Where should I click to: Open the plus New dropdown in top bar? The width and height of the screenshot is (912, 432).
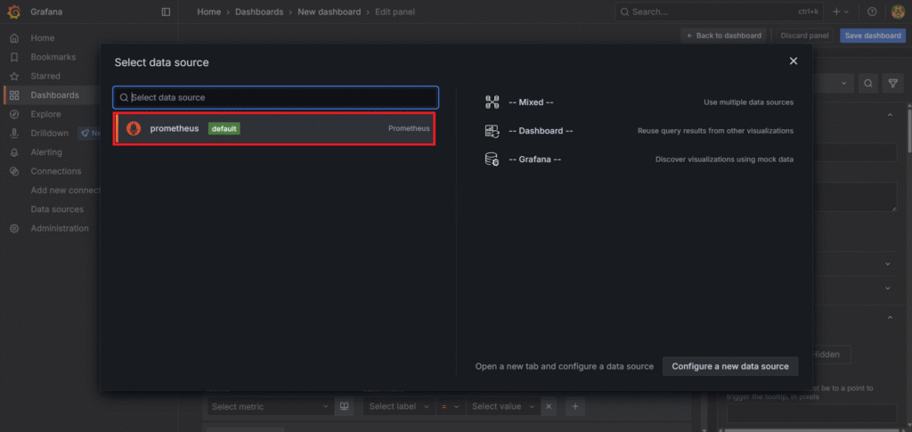click(x=841, y=12)
